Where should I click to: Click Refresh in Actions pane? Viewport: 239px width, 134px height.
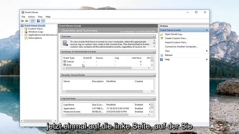[x=168, y=55]
